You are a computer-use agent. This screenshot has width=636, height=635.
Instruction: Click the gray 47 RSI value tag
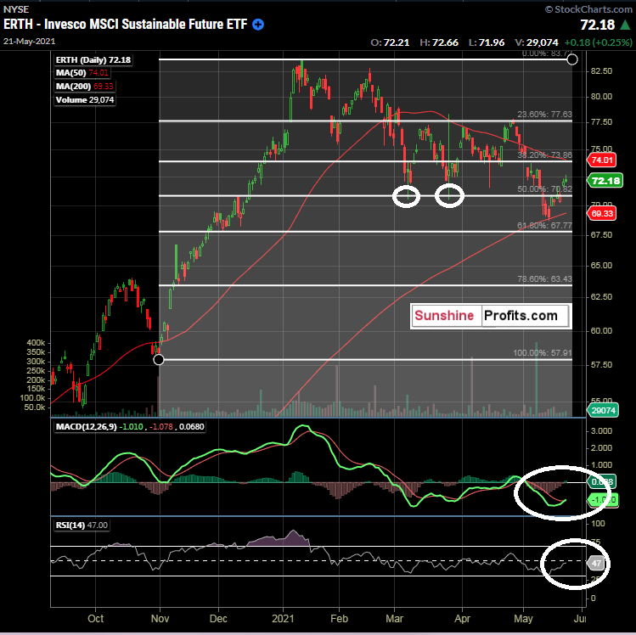coord(596,563)
